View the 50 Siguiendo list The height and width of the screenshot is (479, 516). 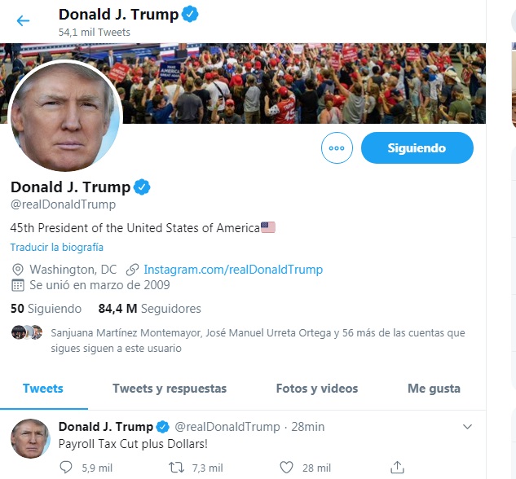pos(46,309)
